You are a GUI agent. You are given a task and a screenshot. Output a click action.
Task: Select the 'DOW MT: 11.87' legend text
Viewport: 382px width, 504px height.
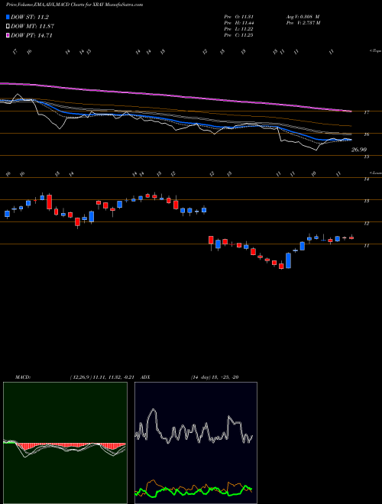pyautogui.click(x=32, y=27)
